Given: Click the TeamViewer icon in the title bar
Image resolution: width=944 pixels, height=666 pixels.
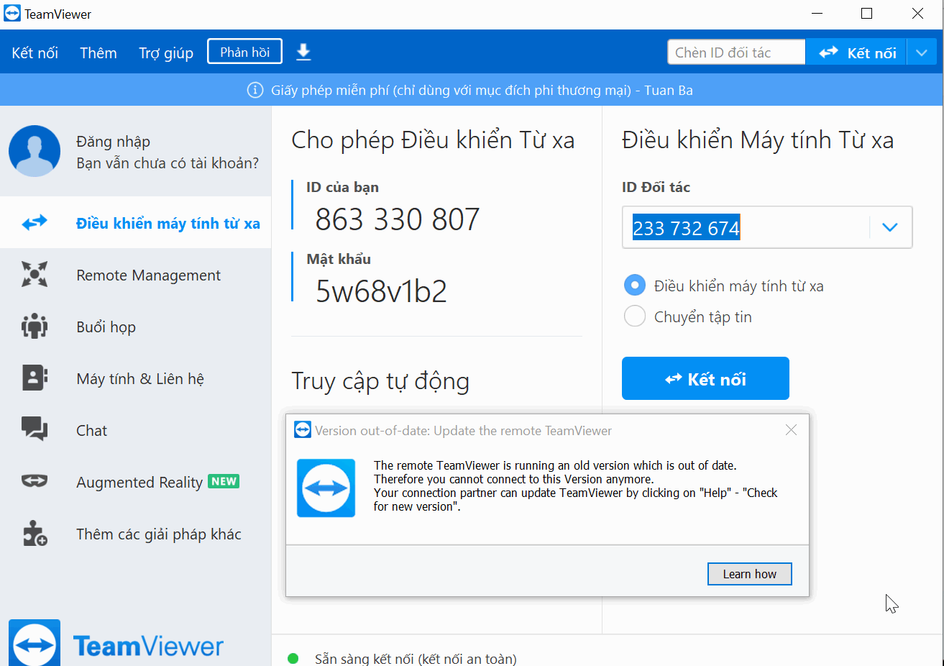Looking at the screenshot, I should click(12, 14).
